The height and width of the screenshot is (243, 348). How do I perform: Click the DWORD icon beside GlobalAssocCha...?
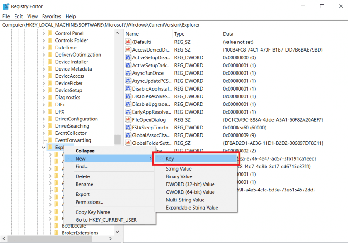point(128,135)
